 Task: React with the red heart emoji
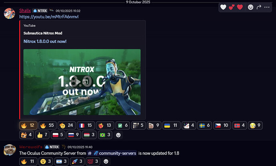tap(240, 7)
